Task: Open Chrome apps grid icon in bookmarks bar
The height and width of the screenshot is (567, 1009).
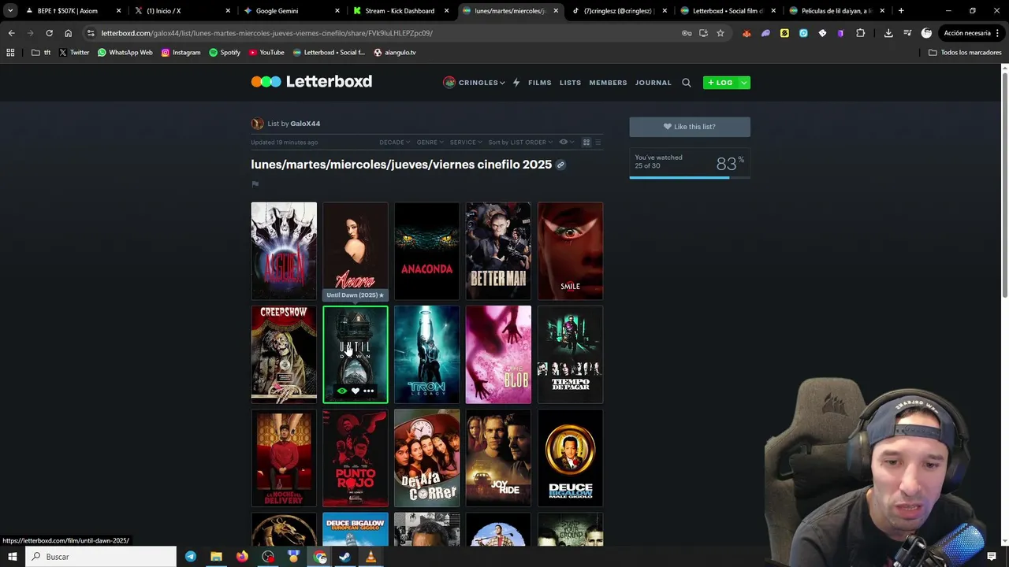Action: [x=10, y=53]
